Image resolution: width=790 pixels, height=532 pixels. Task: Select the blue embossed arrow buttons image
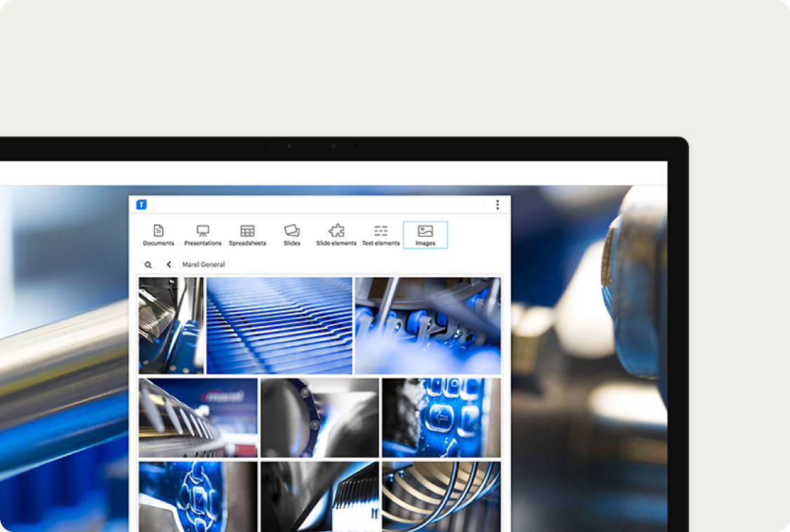[442, 418]
